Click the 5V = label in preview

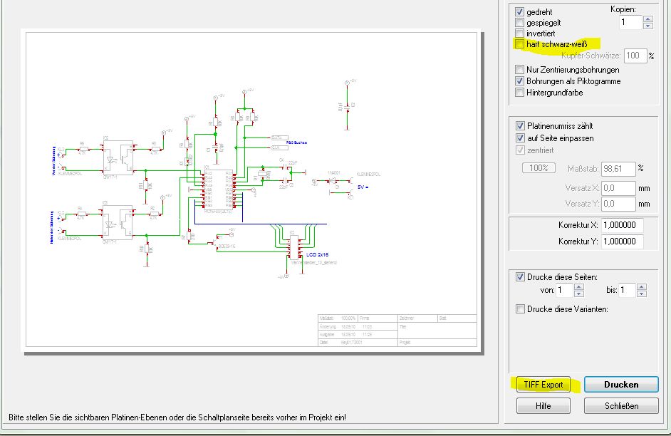tap(363, 187)
